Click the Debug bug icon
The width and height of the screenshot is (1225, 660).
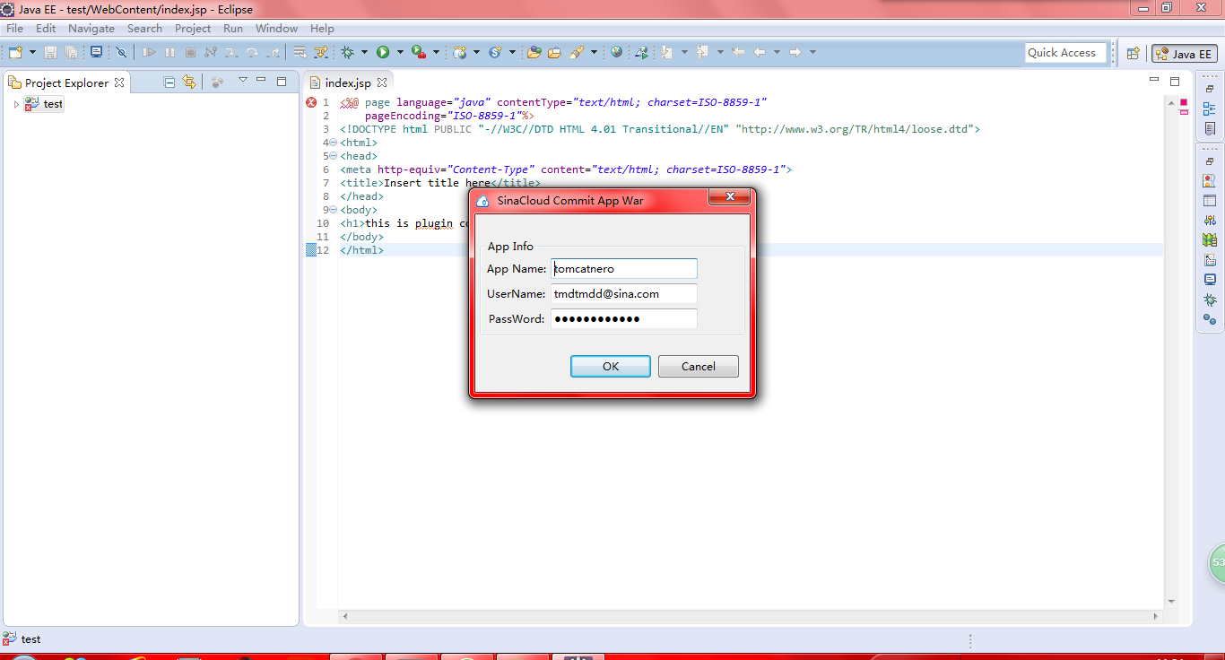tap(347, 53)
